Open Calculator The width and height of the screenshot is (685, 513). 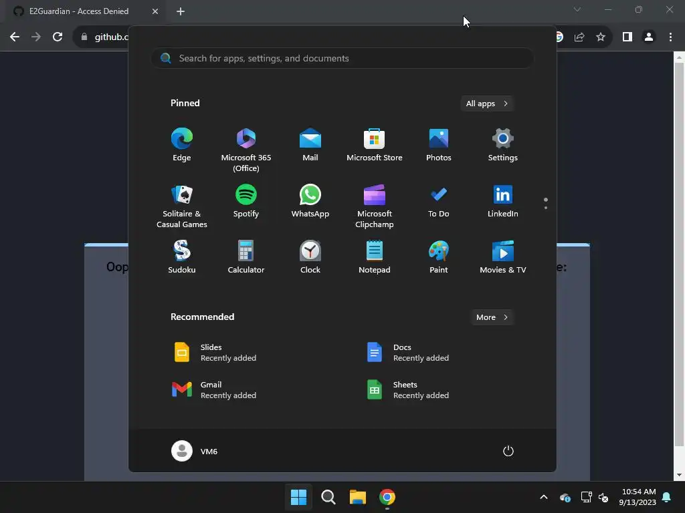(246, 257)
